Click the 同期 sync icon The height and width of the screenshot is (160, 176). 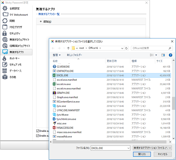click(x=5, y=21)
